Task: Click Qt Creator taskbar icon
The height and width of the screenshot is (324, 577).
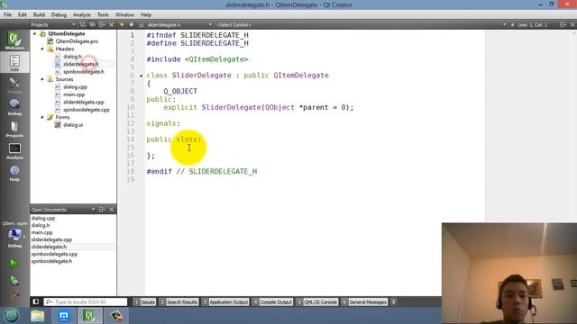Action: (x=90, y=316)
